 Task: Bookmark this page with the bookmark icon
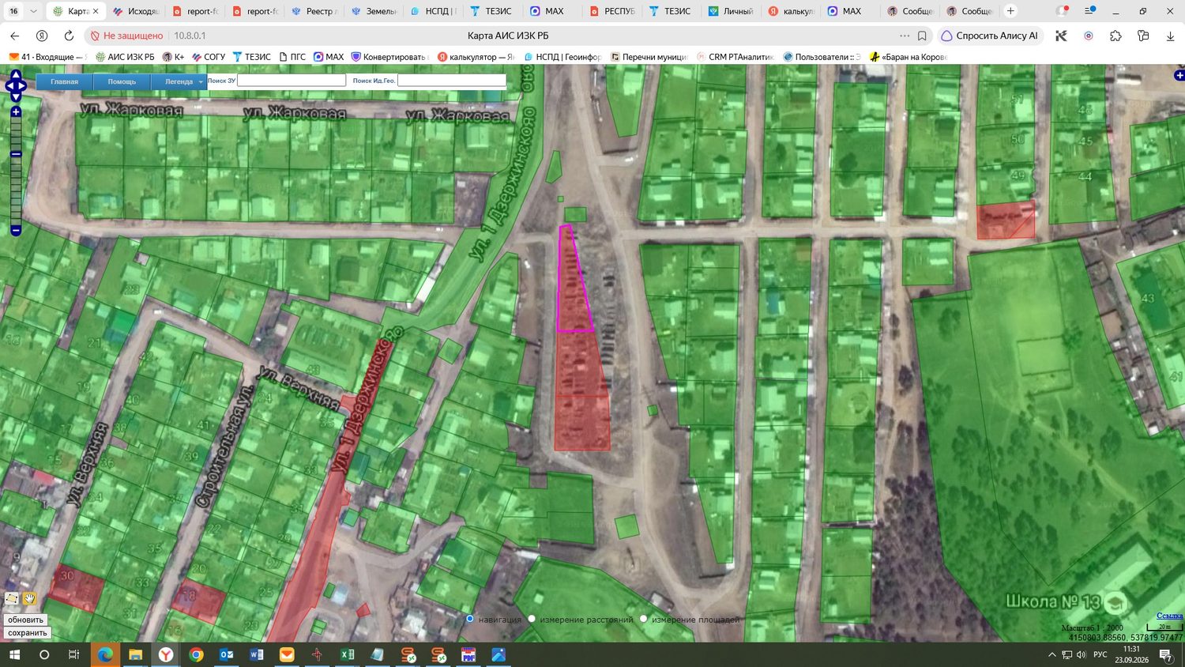coord(922,36)
